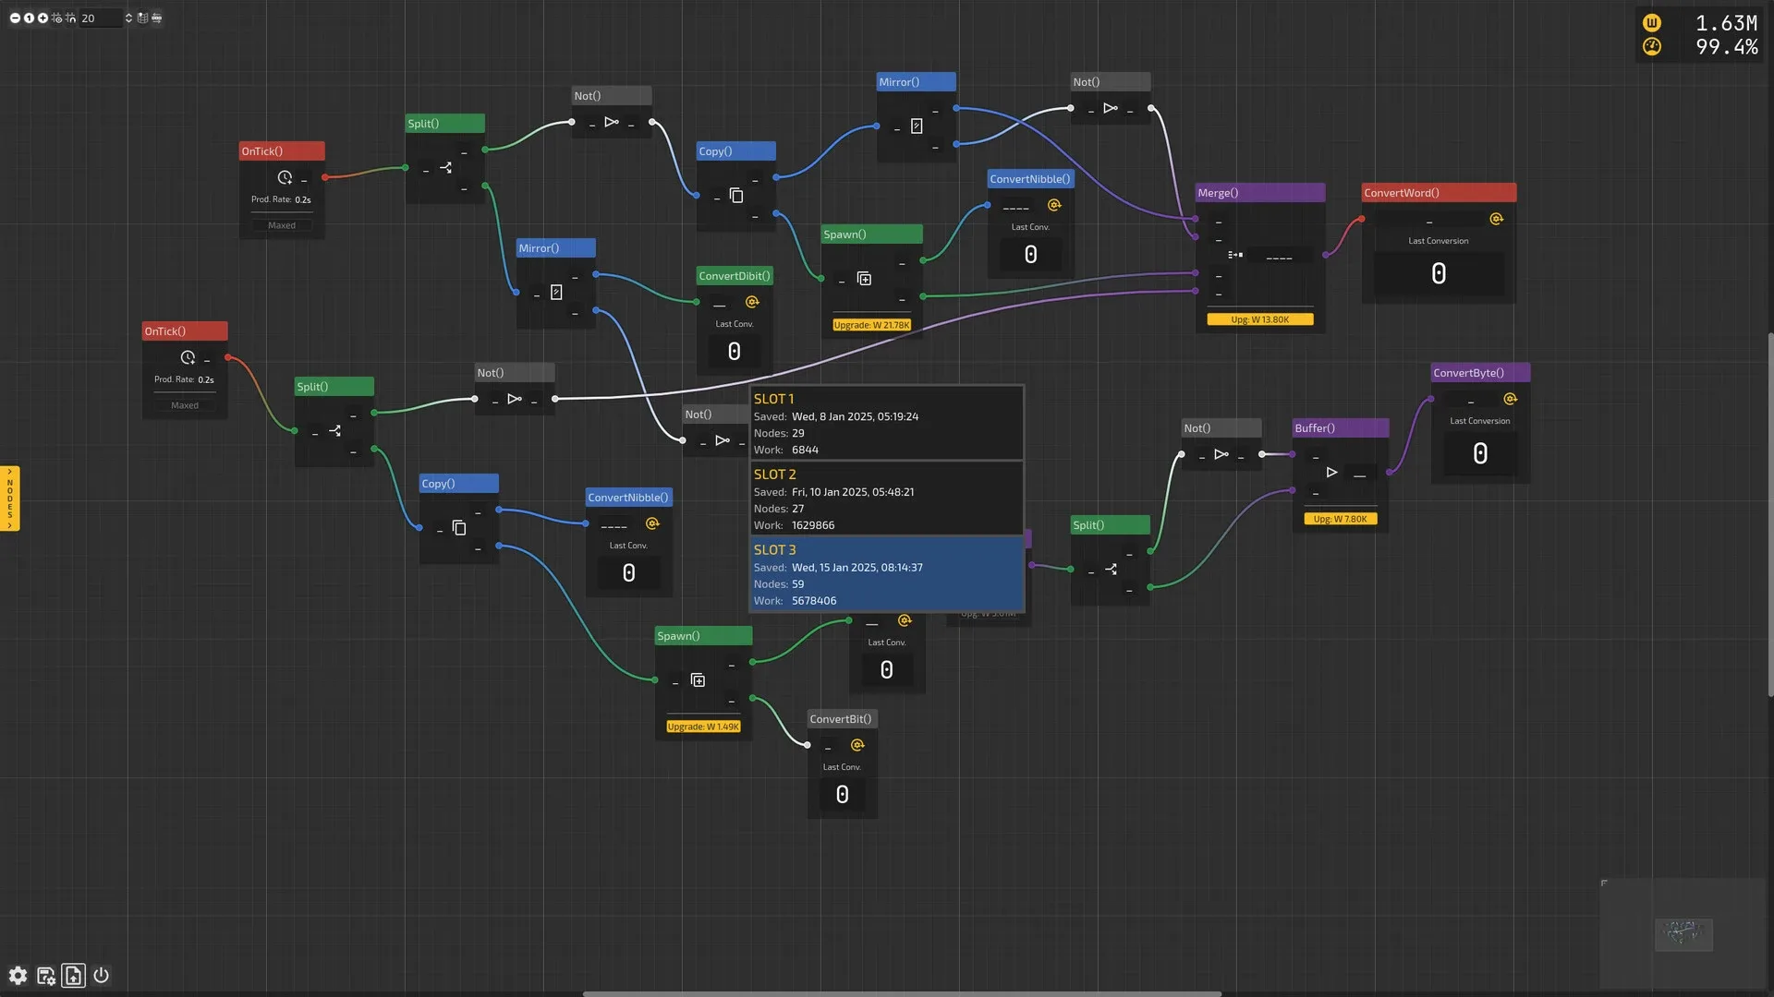Select SLOT 1 save entry
This screenshot has height=997, width=1774.
click(x=886, y=424)
